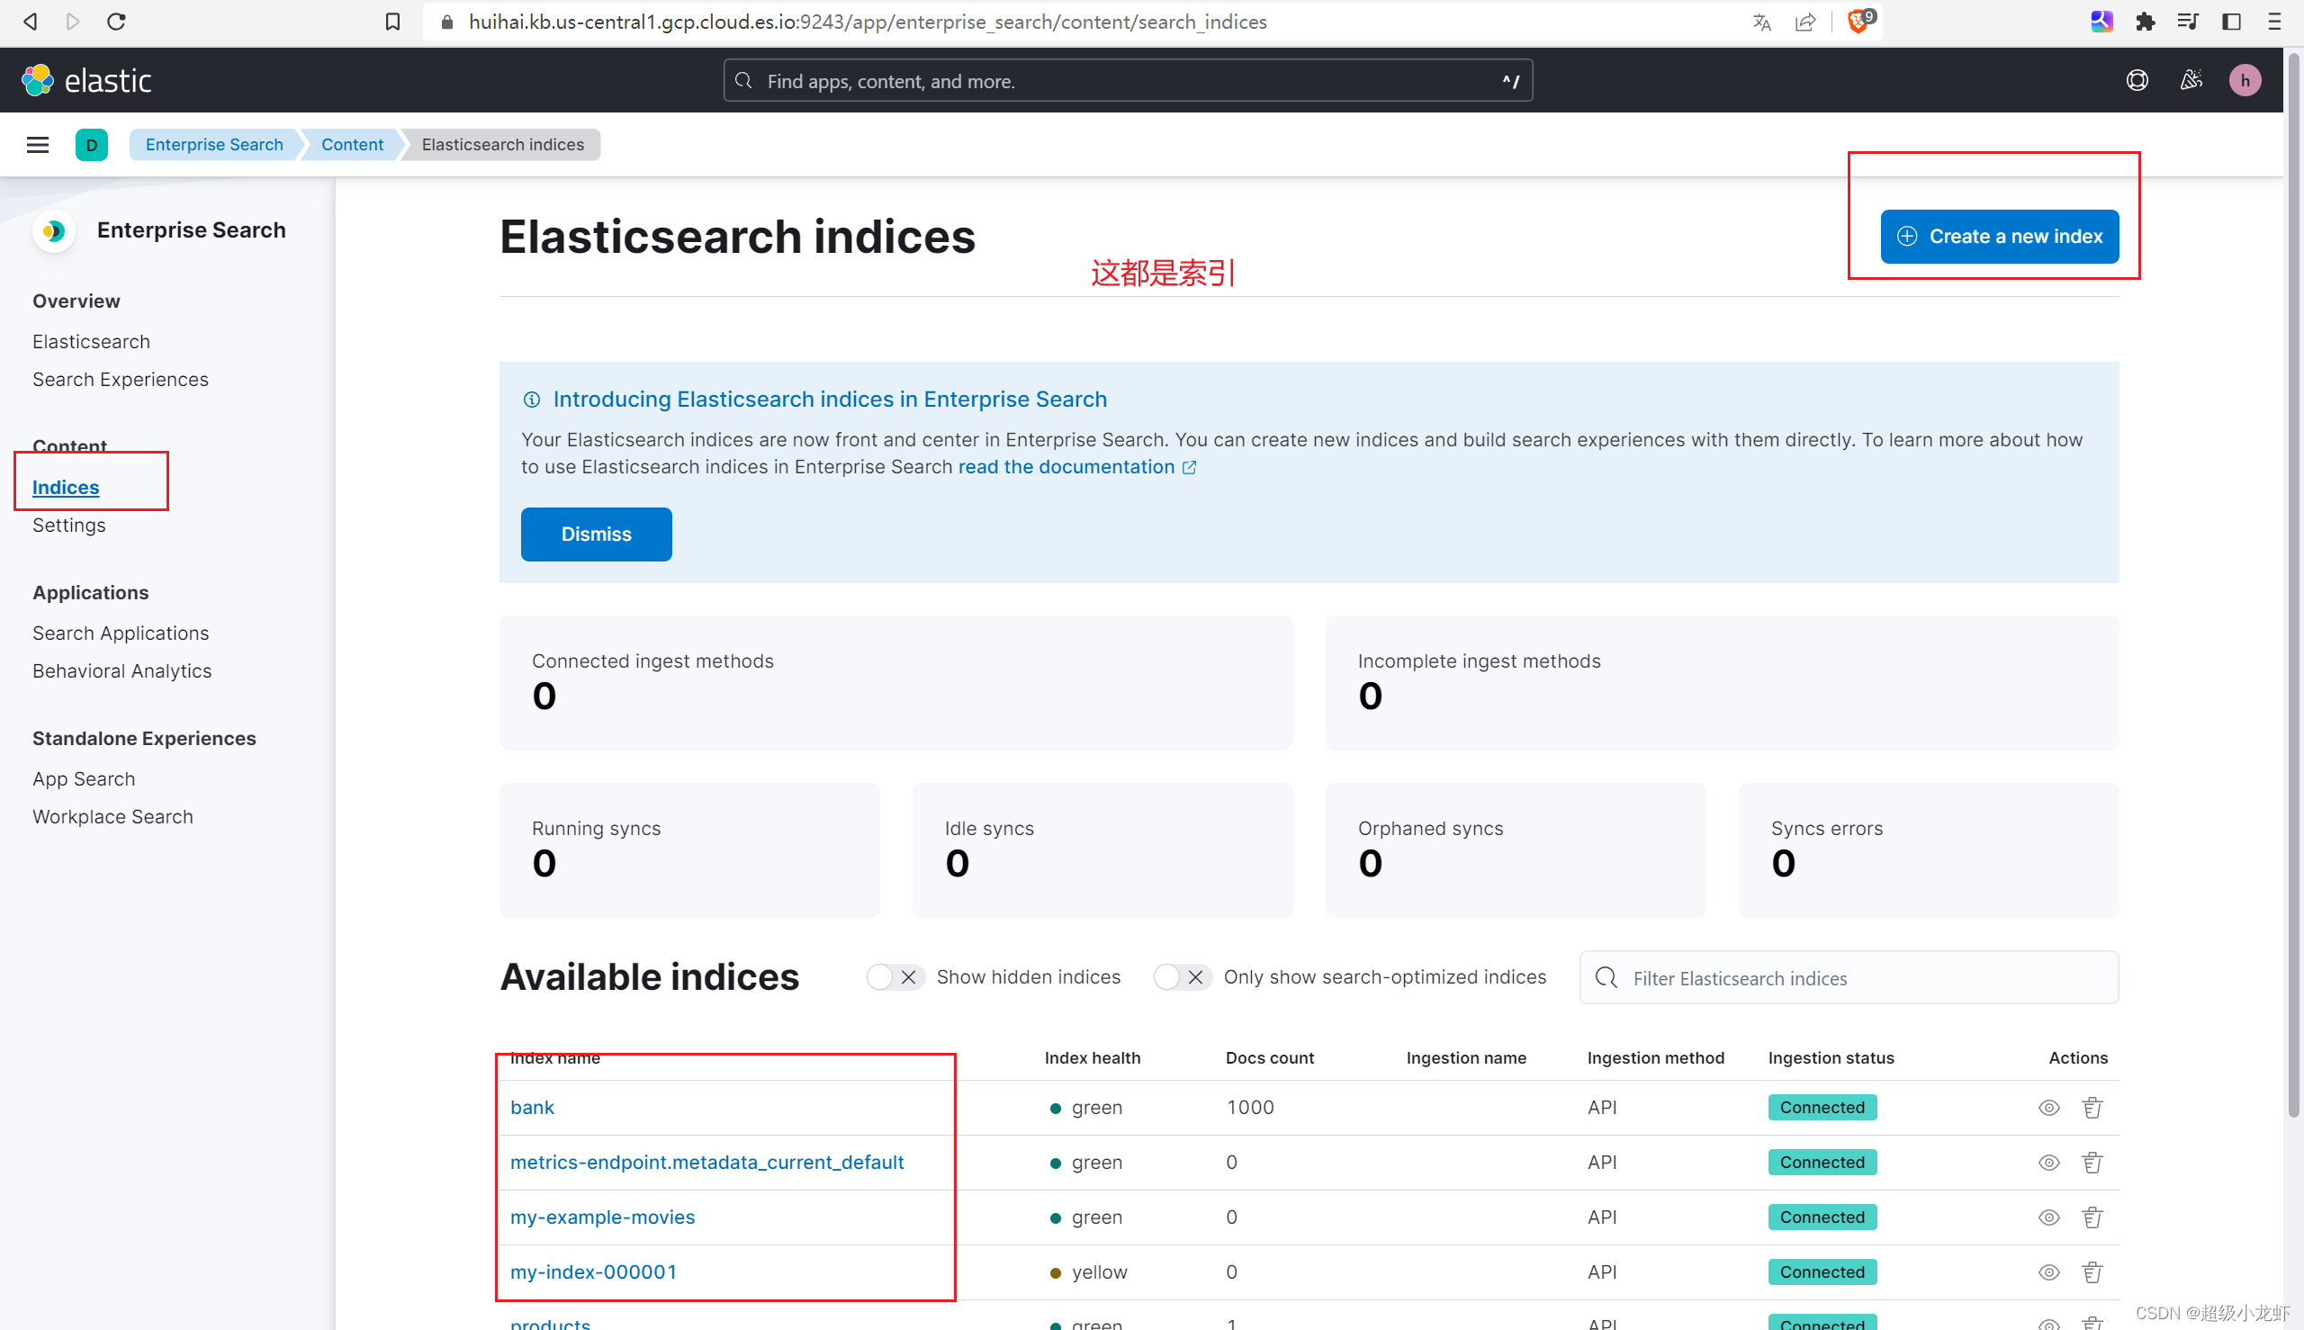Select Indices in Content sidebar

[x=66, y=487]
